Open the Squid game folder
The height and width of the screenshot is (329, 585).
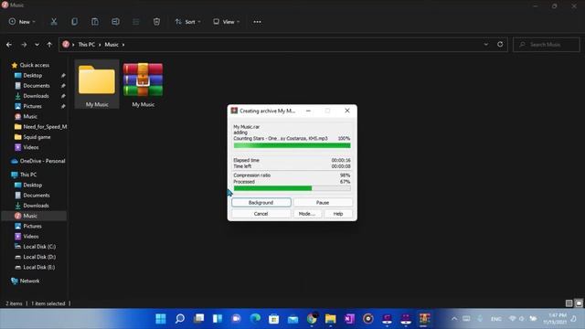tap(37, 137)
